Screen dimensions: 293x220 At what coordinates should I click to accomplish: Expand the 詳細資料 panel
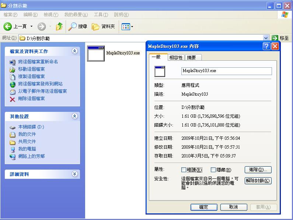click(75, 174)
